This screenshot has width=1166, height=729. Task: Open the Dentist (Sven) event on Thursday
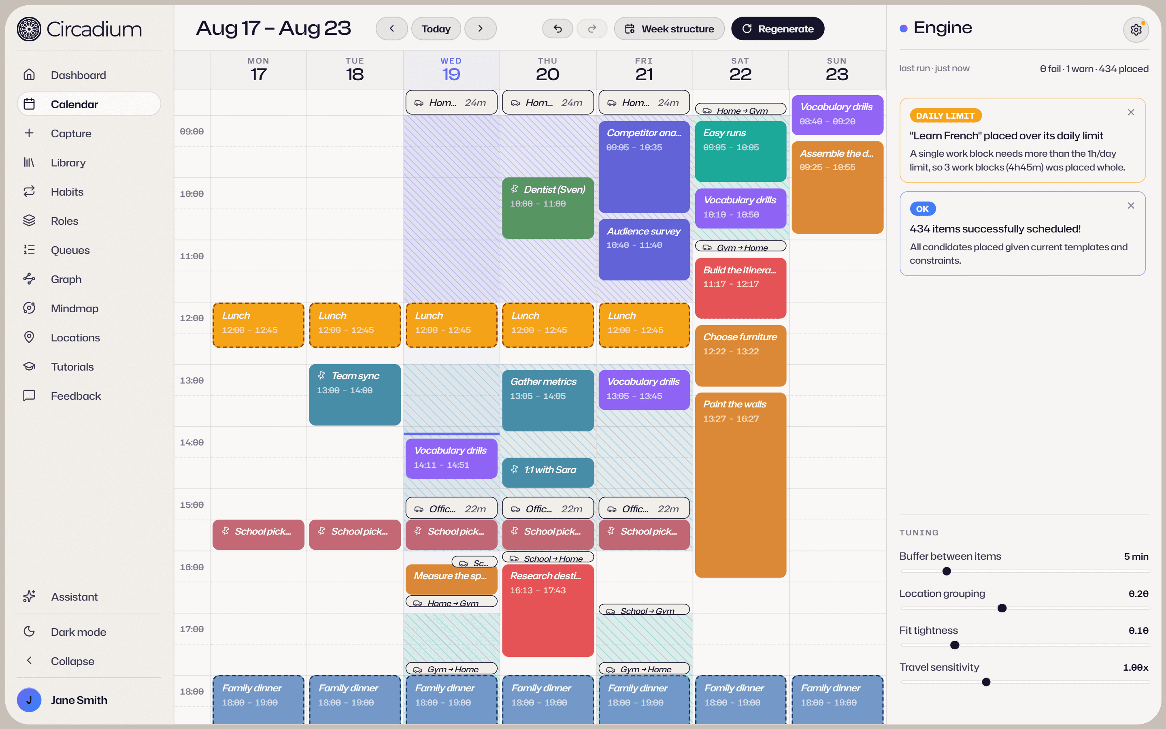coord(548,208)
